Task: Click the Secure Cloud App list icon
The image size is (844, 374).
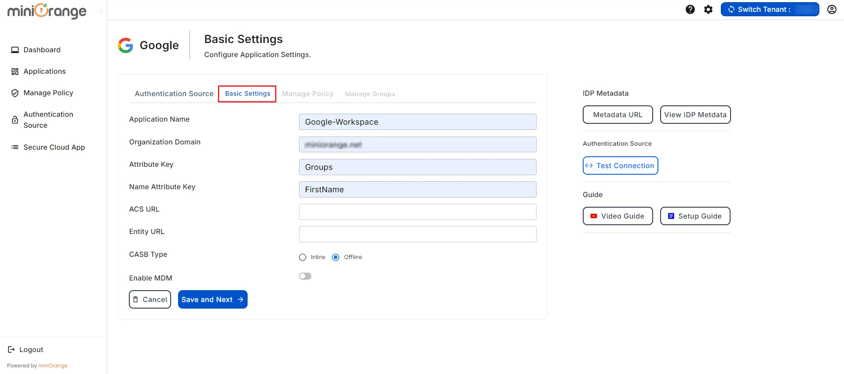Action: click(x=15, y=147)
